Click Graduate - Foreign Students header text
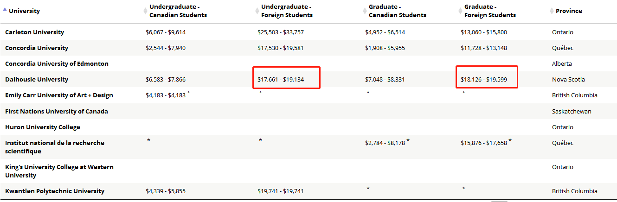 490,11
